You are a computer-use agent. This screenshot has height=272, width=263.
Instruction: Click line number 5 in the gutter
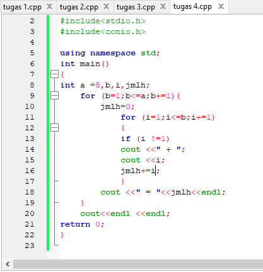click(32, 53)
